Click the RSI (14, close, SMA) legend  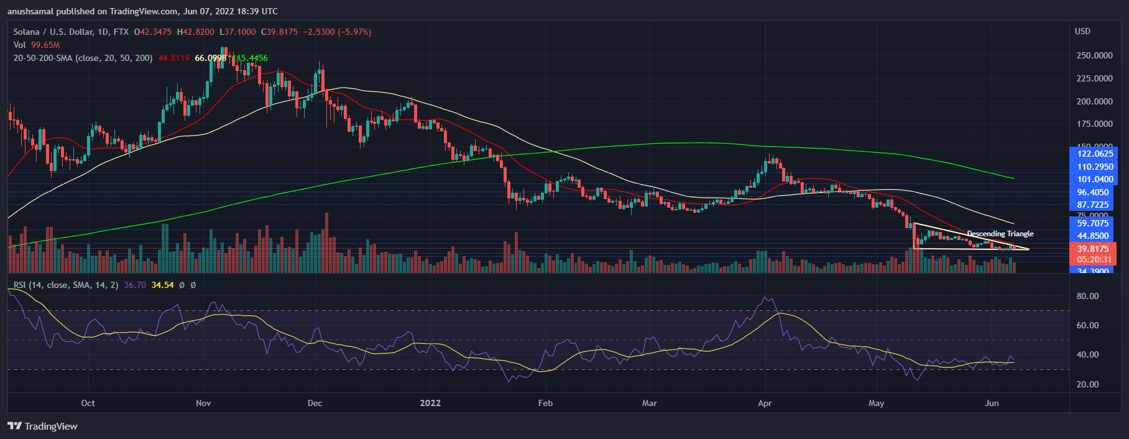65,285
